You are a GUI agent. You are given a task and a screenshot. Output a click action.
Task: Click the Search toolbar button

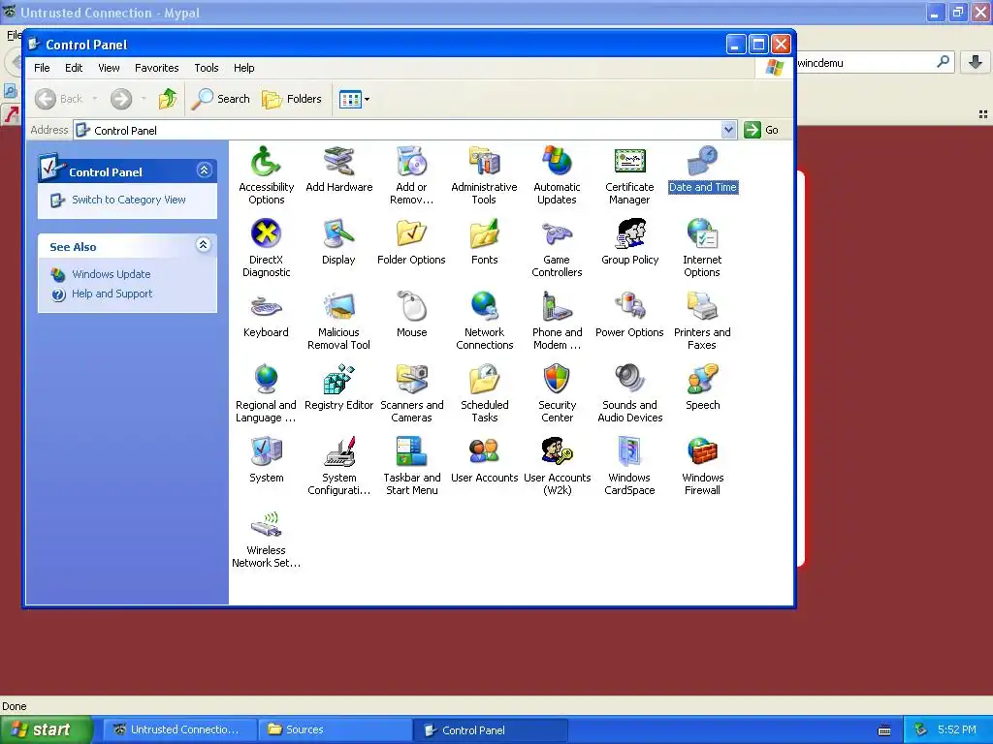pyautogui.click(x=220, y=99)
